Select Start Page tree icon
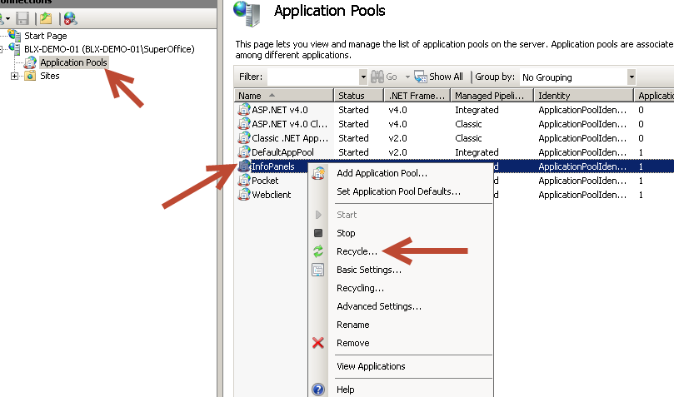Viewport: 674px width, 397px height. pos(14,36)
